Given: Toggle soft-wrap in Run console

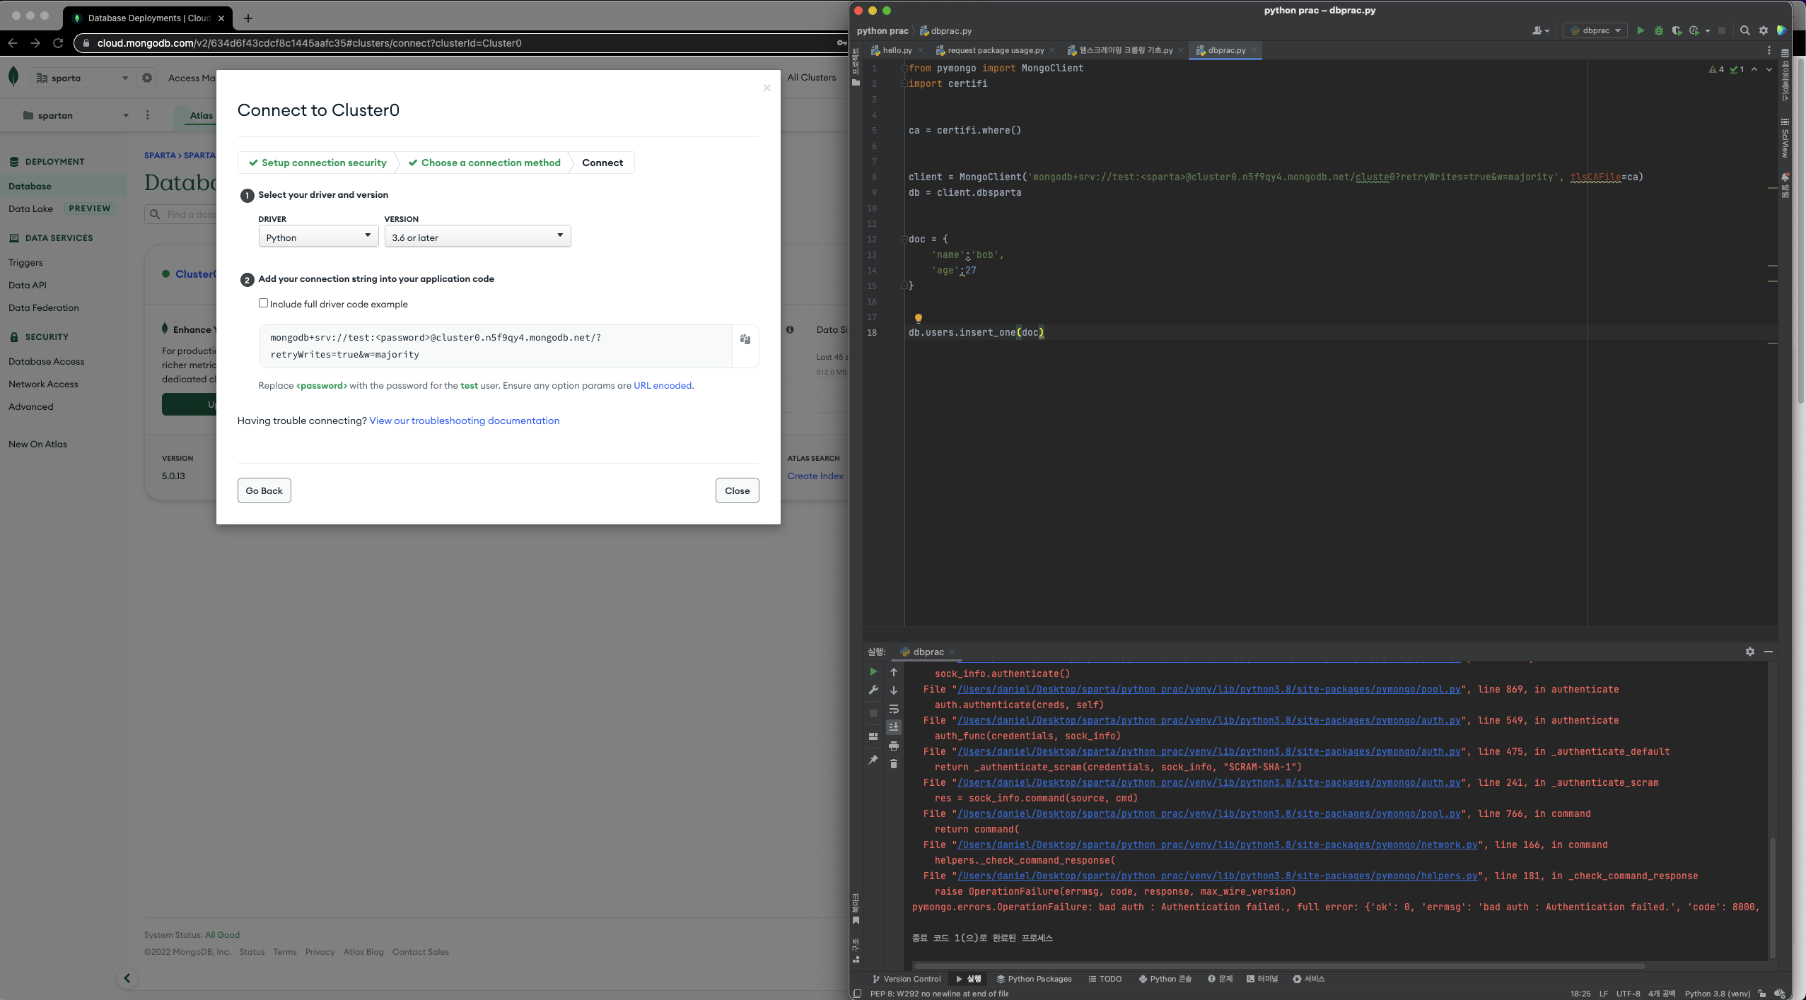Looking at the screenshot, I should click(x=894, y=709).
